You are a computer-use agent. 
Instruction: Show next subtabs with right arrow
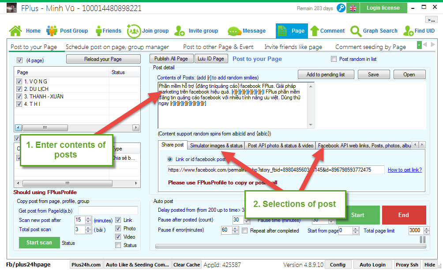coord(432,45)
